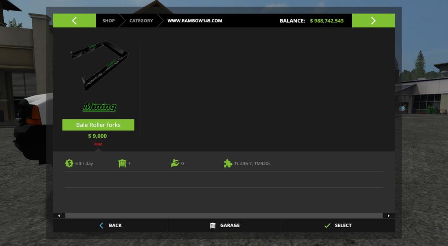Viewport: 448px width, 246px height.
Task: Click the Bale Roller forks thumbnail image
Action: [99, 65]
